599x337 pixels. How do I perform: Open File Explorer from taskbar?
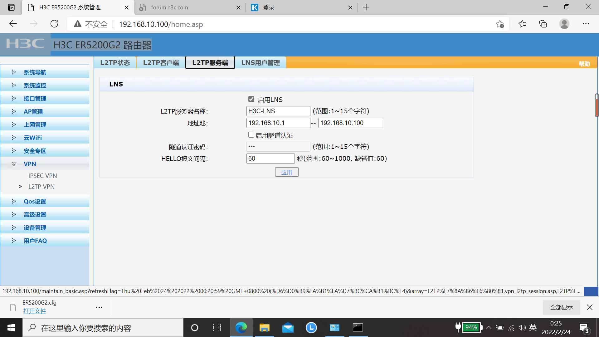[264, 328]
